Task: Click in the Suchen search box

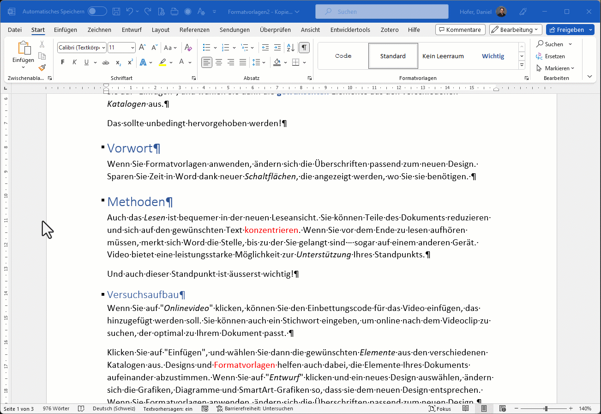Action: [382, 12]
